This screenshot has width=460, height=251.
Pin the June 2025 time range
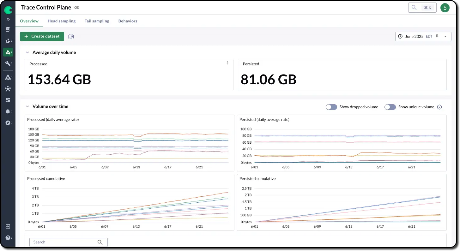tap(437, 36)
